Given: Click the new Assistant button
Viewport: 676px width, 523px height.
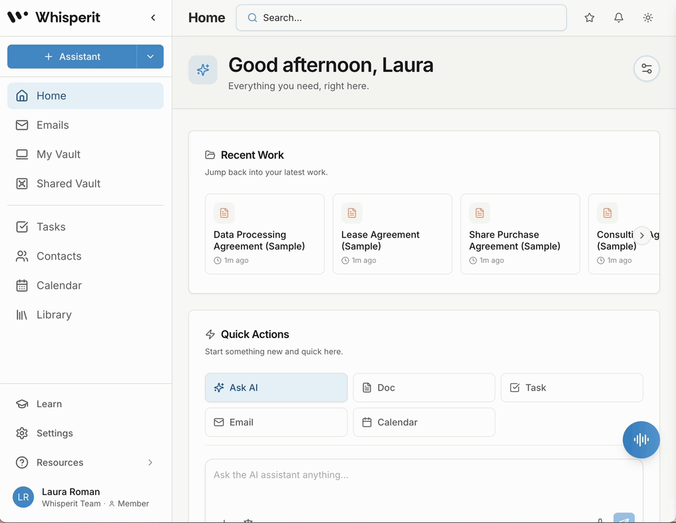Looking at the screenshot, I should [72, 57].
